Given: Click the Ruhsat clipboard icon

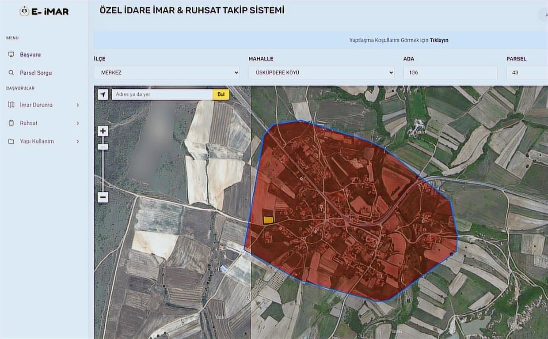Looking at the screenshot, I should click(11, 123).
